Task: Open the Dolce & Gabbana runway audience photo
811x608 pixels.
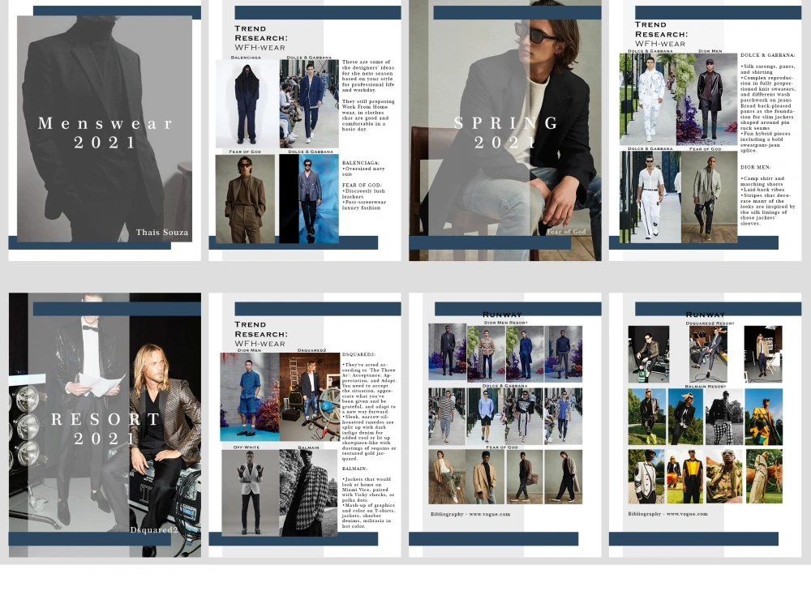Action: point(309,104)
